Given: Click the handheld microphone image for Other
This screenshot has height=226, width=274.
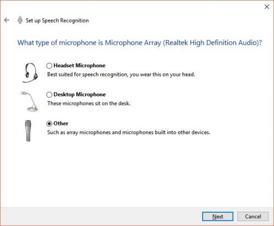Looking at the screenshot, I should click(x=28, y=131).
